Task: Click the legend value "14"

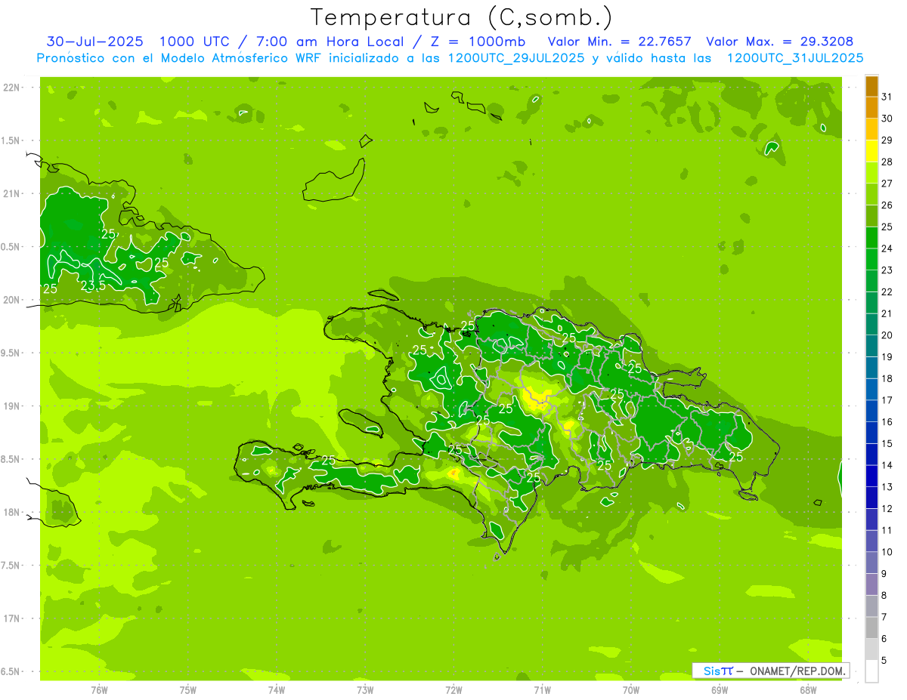Action: point(887,465)
